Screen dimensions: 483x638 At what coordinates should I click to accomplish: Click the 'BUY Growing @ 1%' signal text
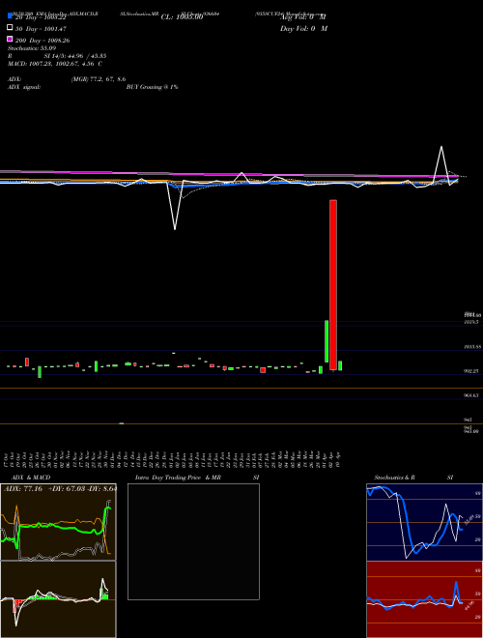152,87
